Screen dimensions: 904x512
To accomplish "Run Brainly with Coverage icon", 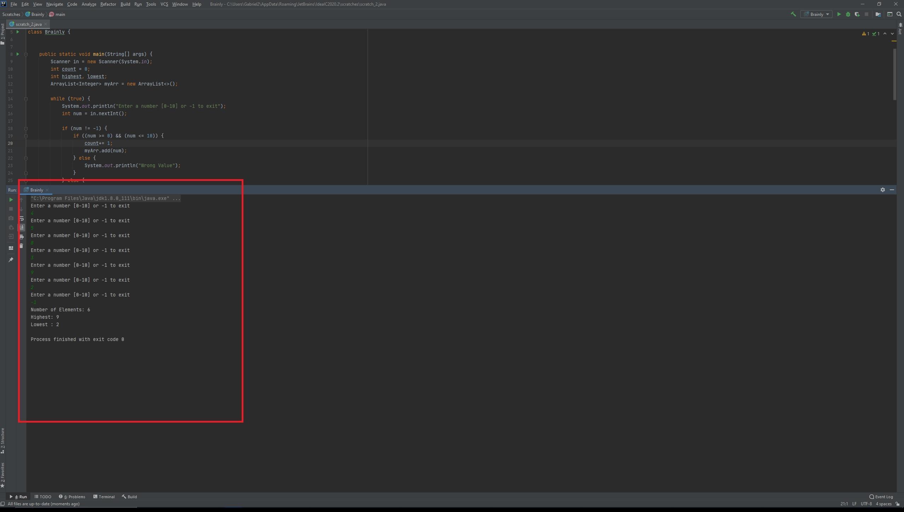I will [857, 14].
